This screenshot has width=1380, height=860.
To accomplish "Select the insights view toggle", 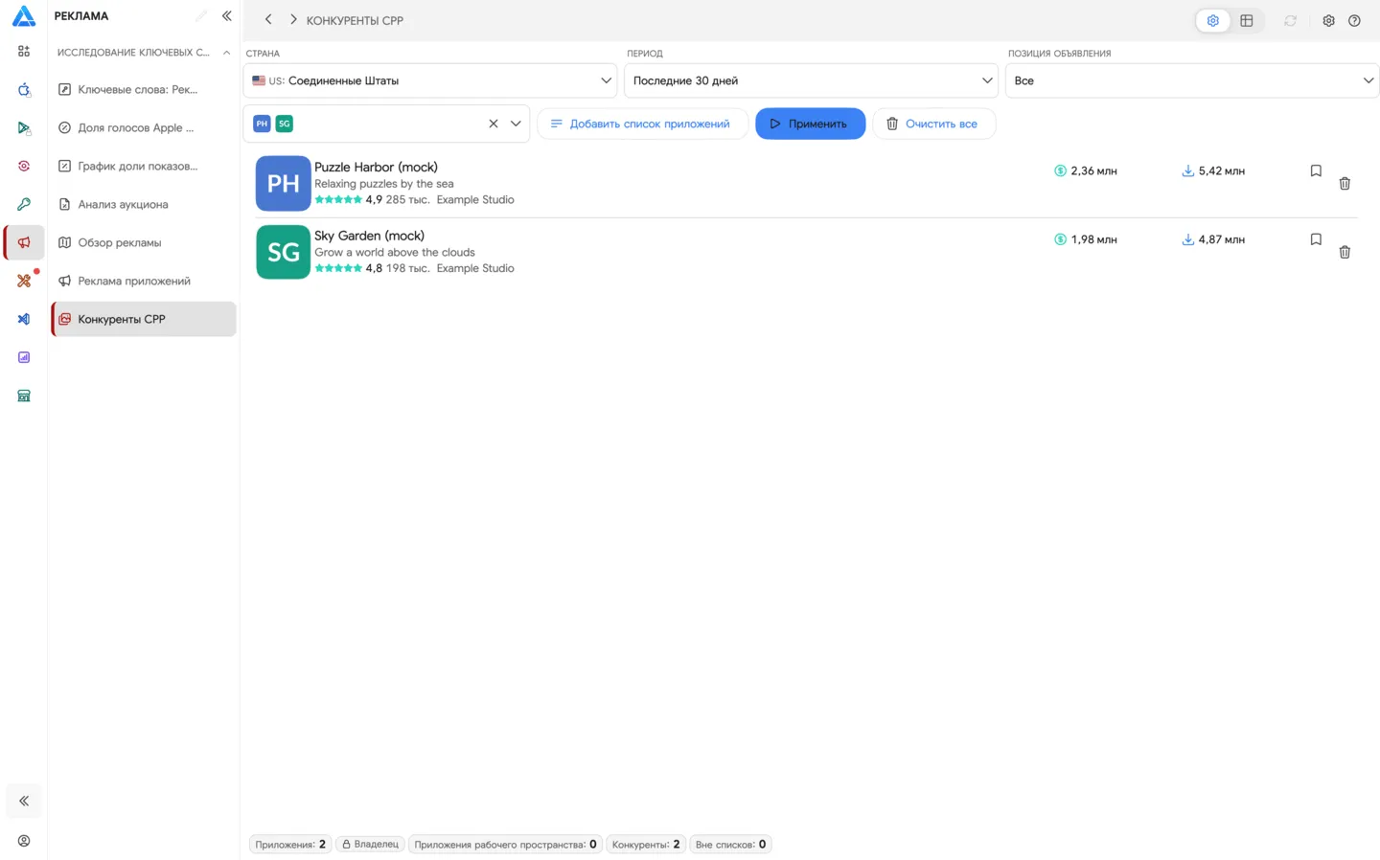I will pos(1213,20).
